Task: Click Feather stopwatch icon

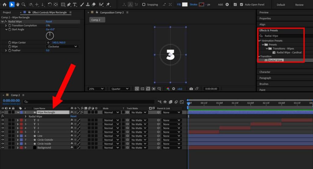Action: pyautogui.click(x=9, y=50)
